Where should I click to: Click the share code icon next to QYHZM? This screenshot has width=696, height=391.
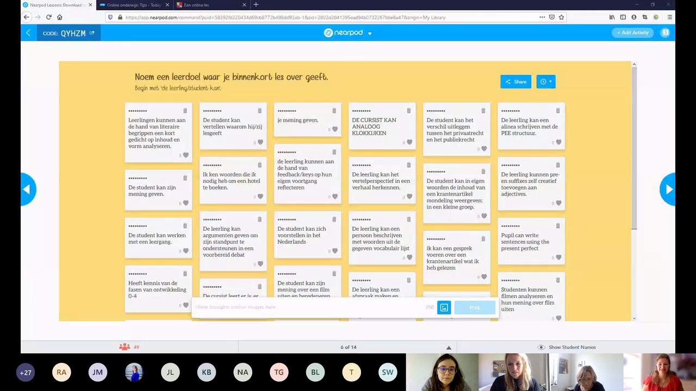coord(92,33)
